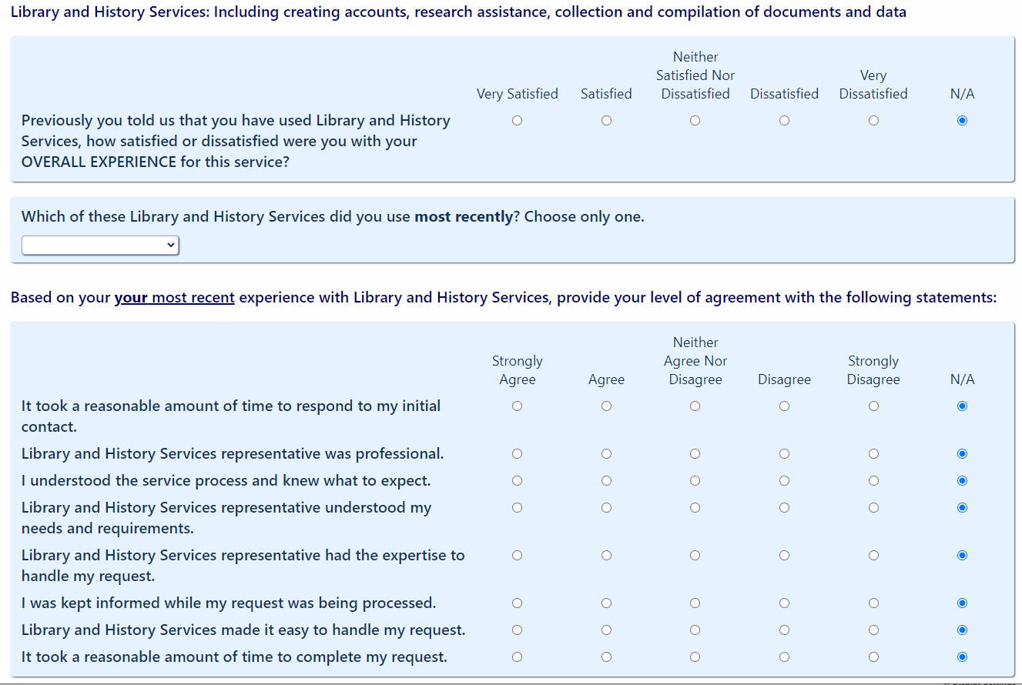Click the "Library and History Services: Including creating accounts" heading
1022x685 pixels.
point(458,12)
